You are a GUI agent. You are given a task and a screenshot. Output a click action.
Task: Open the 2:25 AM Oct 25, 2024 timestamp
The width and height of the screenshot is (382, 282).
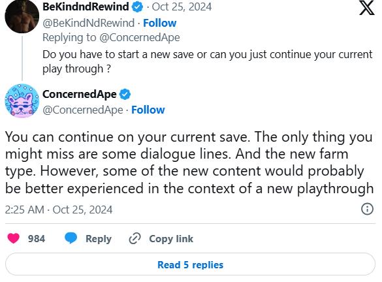[x=59, y=210]
